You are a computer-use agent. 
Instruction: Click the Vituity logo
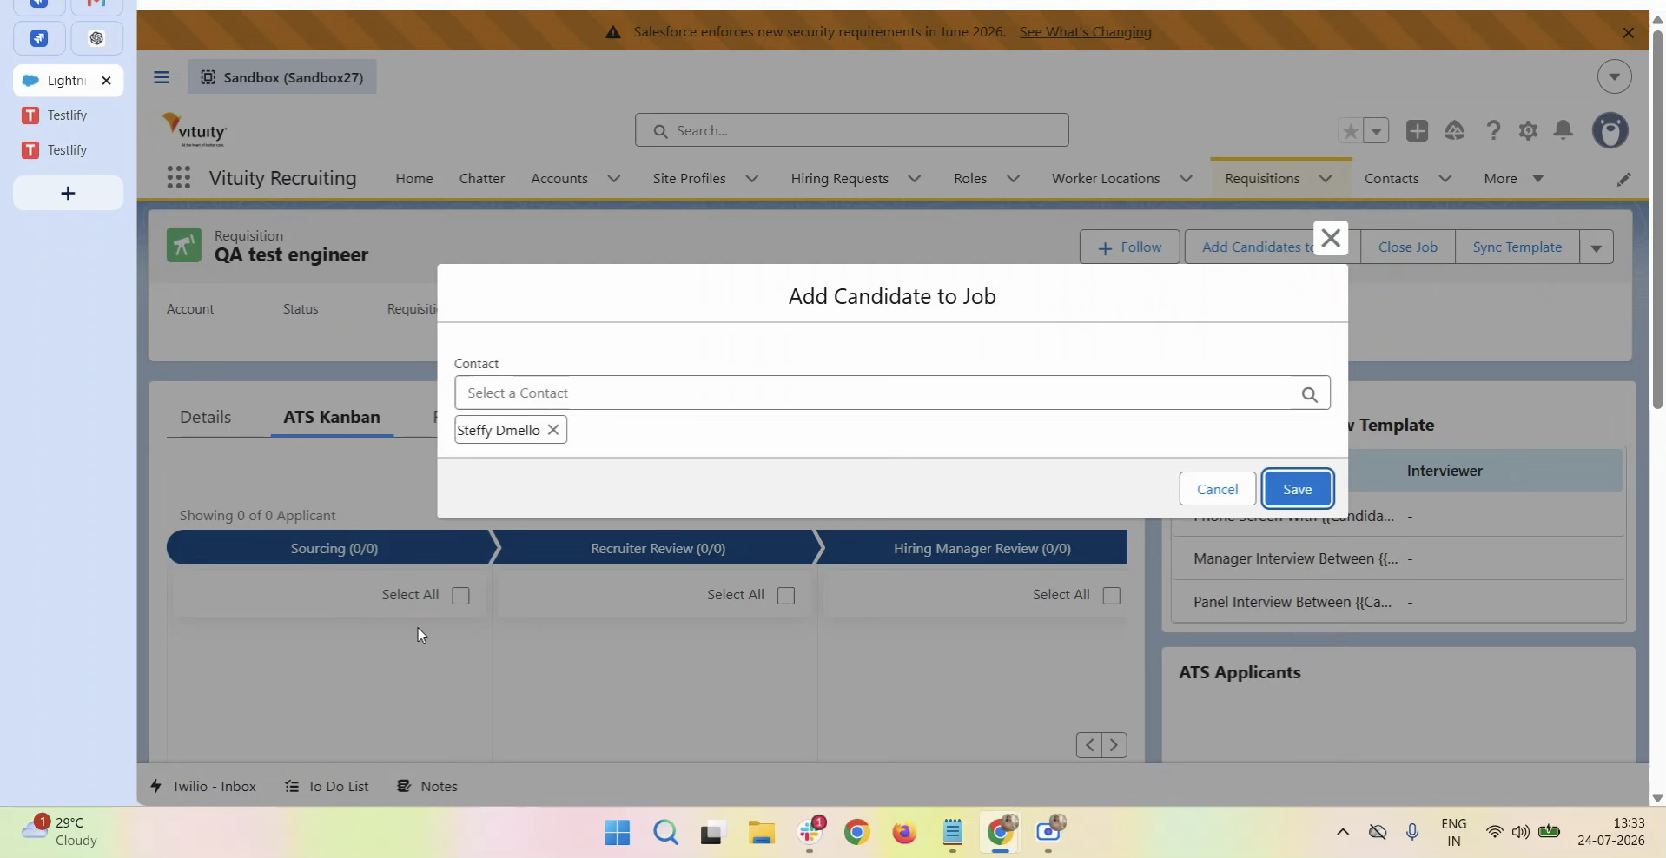(x=195, y=130)
